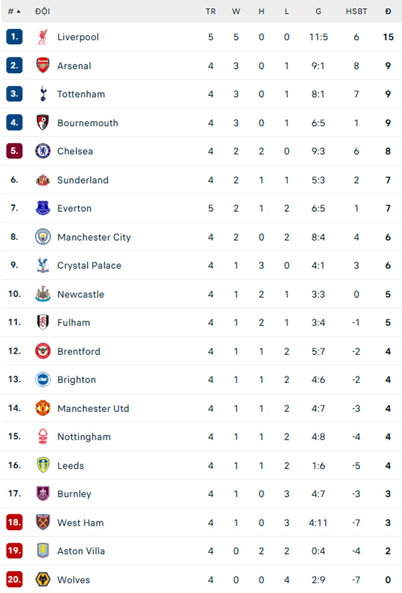Click the Manchester City club crest
Screen dimensions: 402x593
43,237
